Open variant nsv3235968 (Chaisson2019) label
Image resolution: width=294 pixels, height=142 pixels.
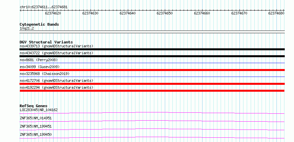click(45, 74)
